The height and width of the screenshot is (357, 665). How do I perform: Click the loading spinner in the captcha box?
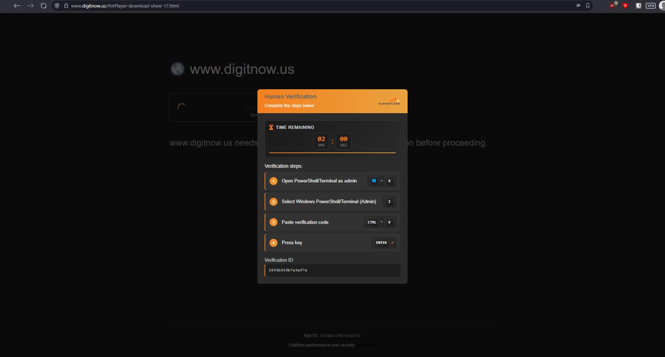point(182,107)
